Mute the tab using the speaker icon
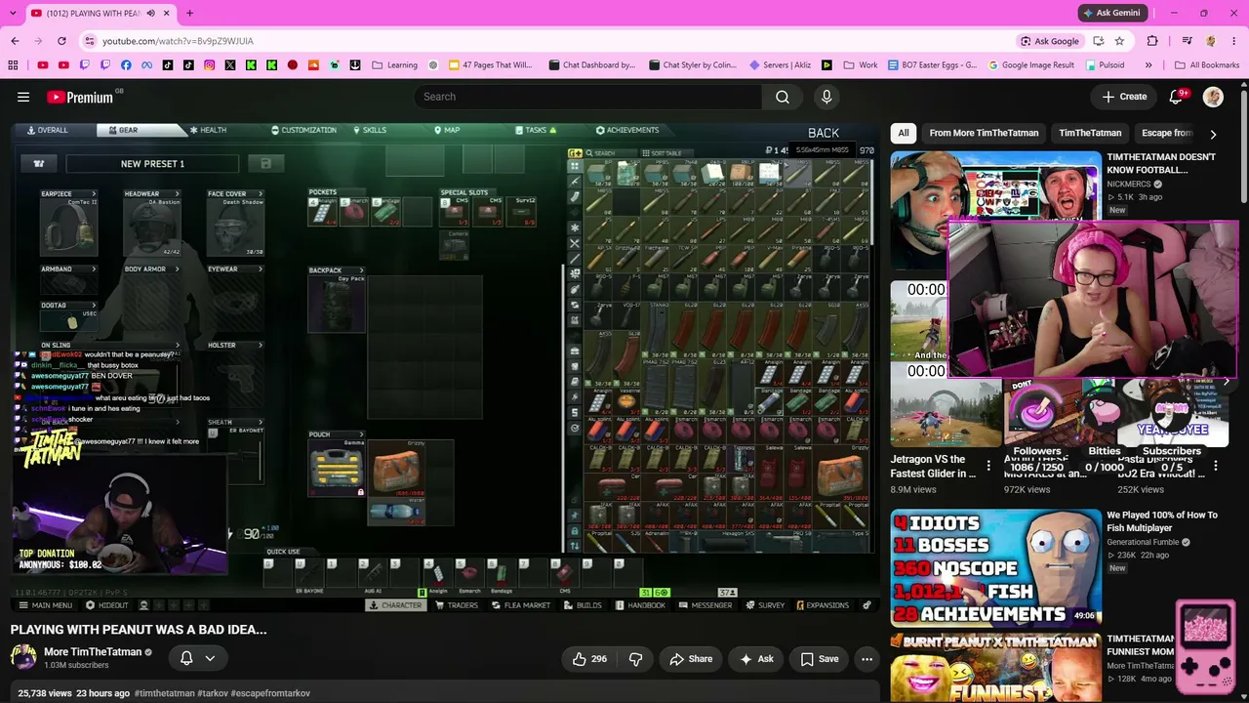The image size is (1249, 703). click(x=151, y=13)
